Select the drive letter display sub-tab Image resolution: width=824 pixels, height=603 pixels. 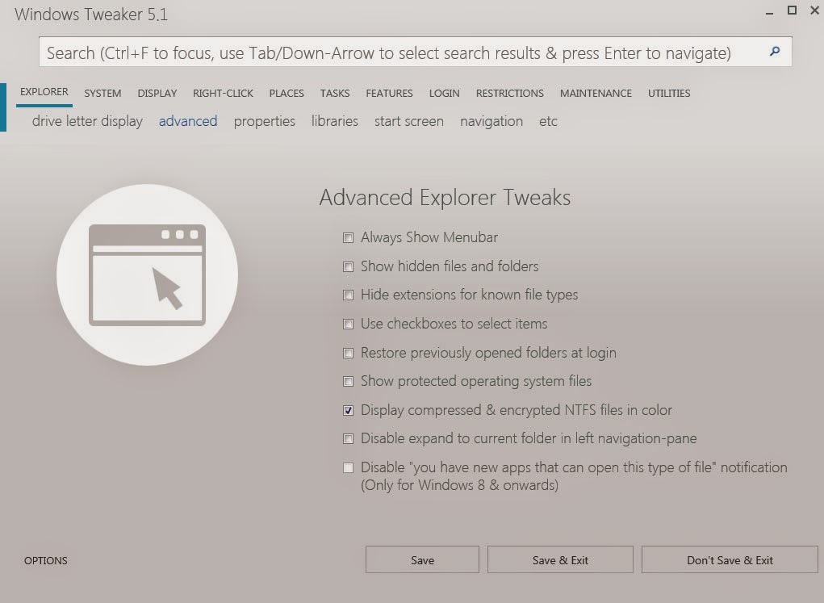coord(86,121)
